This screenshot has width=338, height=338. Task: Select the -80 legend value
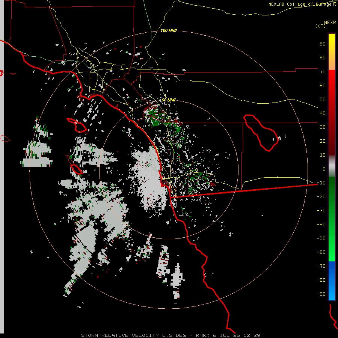pos(321,280)
